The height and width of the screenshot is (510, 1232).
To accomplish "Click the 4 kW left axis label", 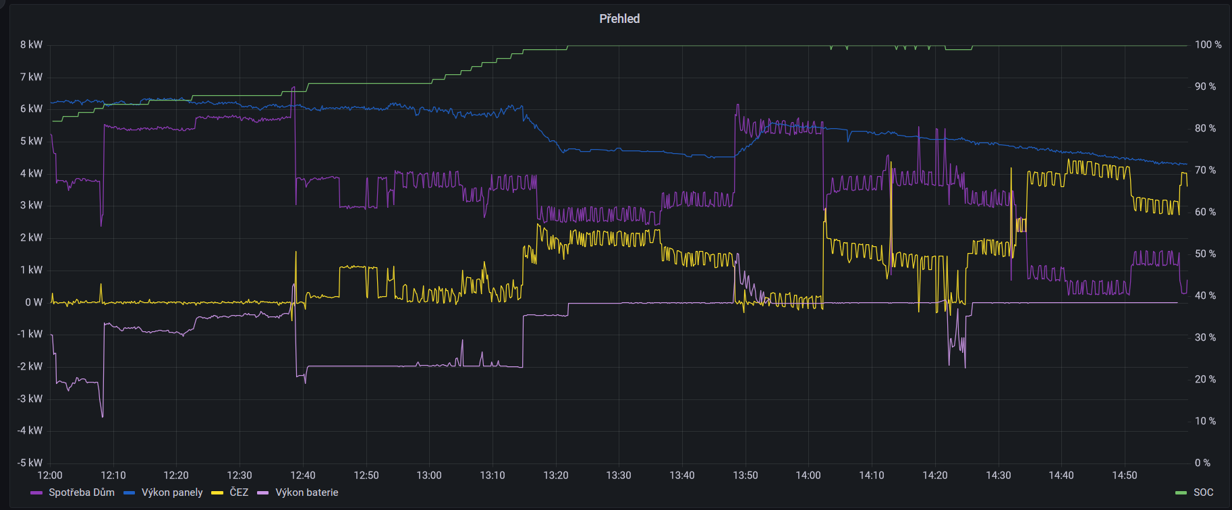I will point(31,173).
